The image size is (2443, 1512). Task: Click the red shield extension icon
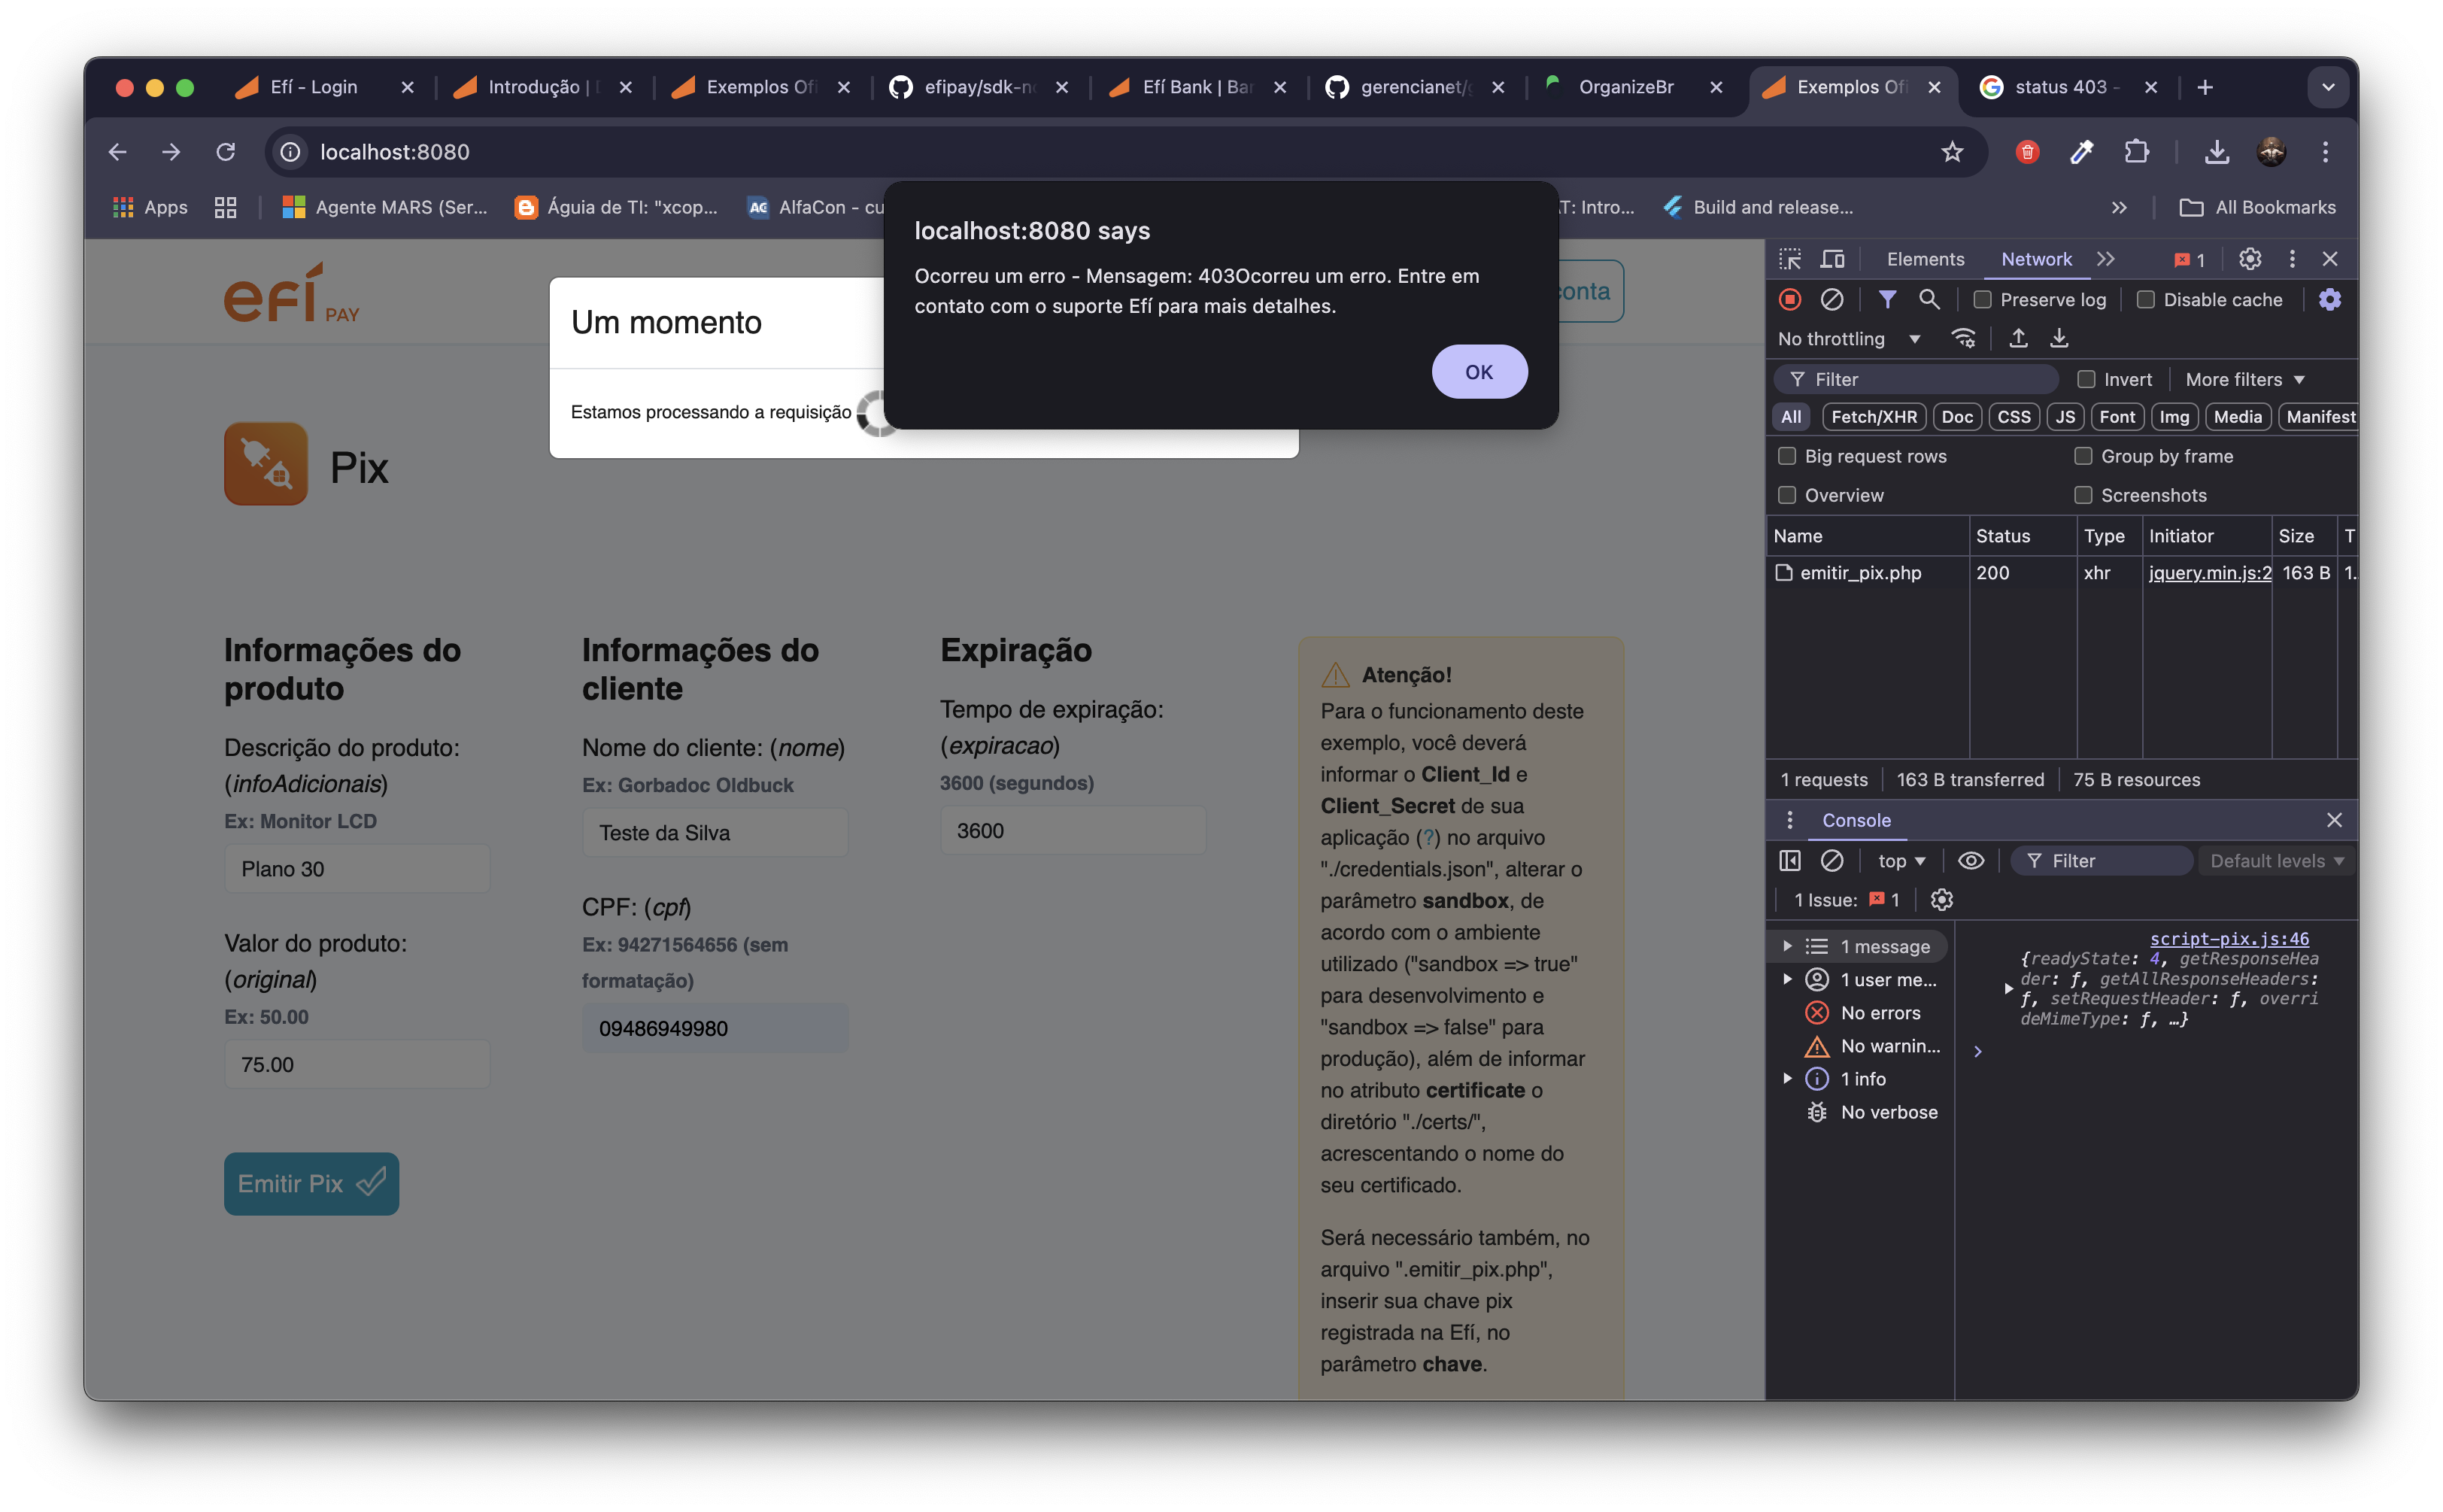click(2027, 152)
